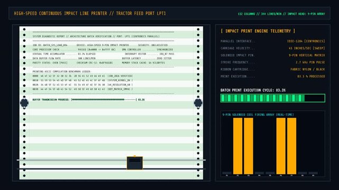Click the DMA Controller Synchronized entry
Screen dimensions: 339x190
click(148, 50)
